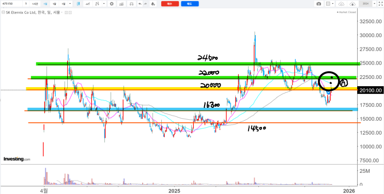Expand the indicator templates dropdown arrow
Viewport: 384px width, 194px height.
[x=104, y=4]
